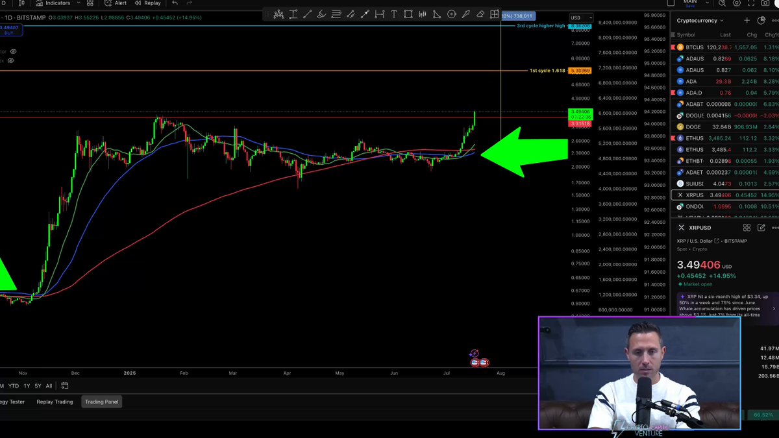This screenshot has height=438, width=779.
Task: Open XRPUSD more options ellipsis
Action: [774, 228]
